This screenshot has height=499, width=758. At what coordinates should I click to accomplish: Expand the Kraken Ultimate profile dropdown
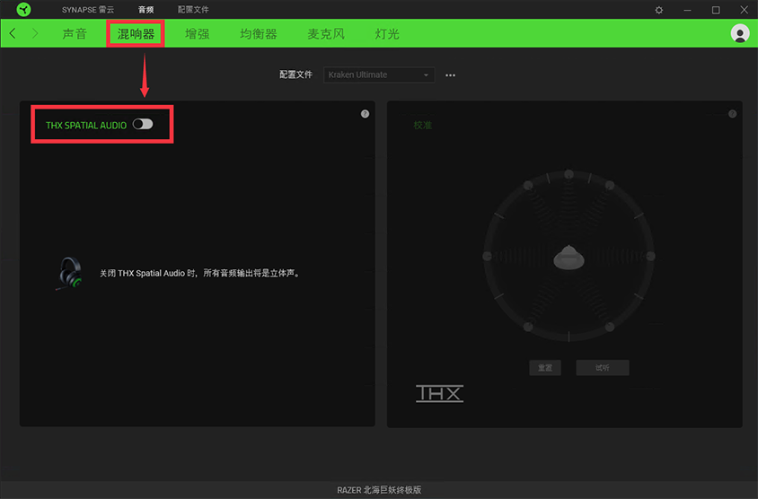click(378, 74)
